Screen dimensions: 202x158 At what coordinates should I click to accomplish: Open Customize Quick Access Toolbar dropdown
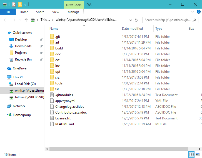pos(25,4)
